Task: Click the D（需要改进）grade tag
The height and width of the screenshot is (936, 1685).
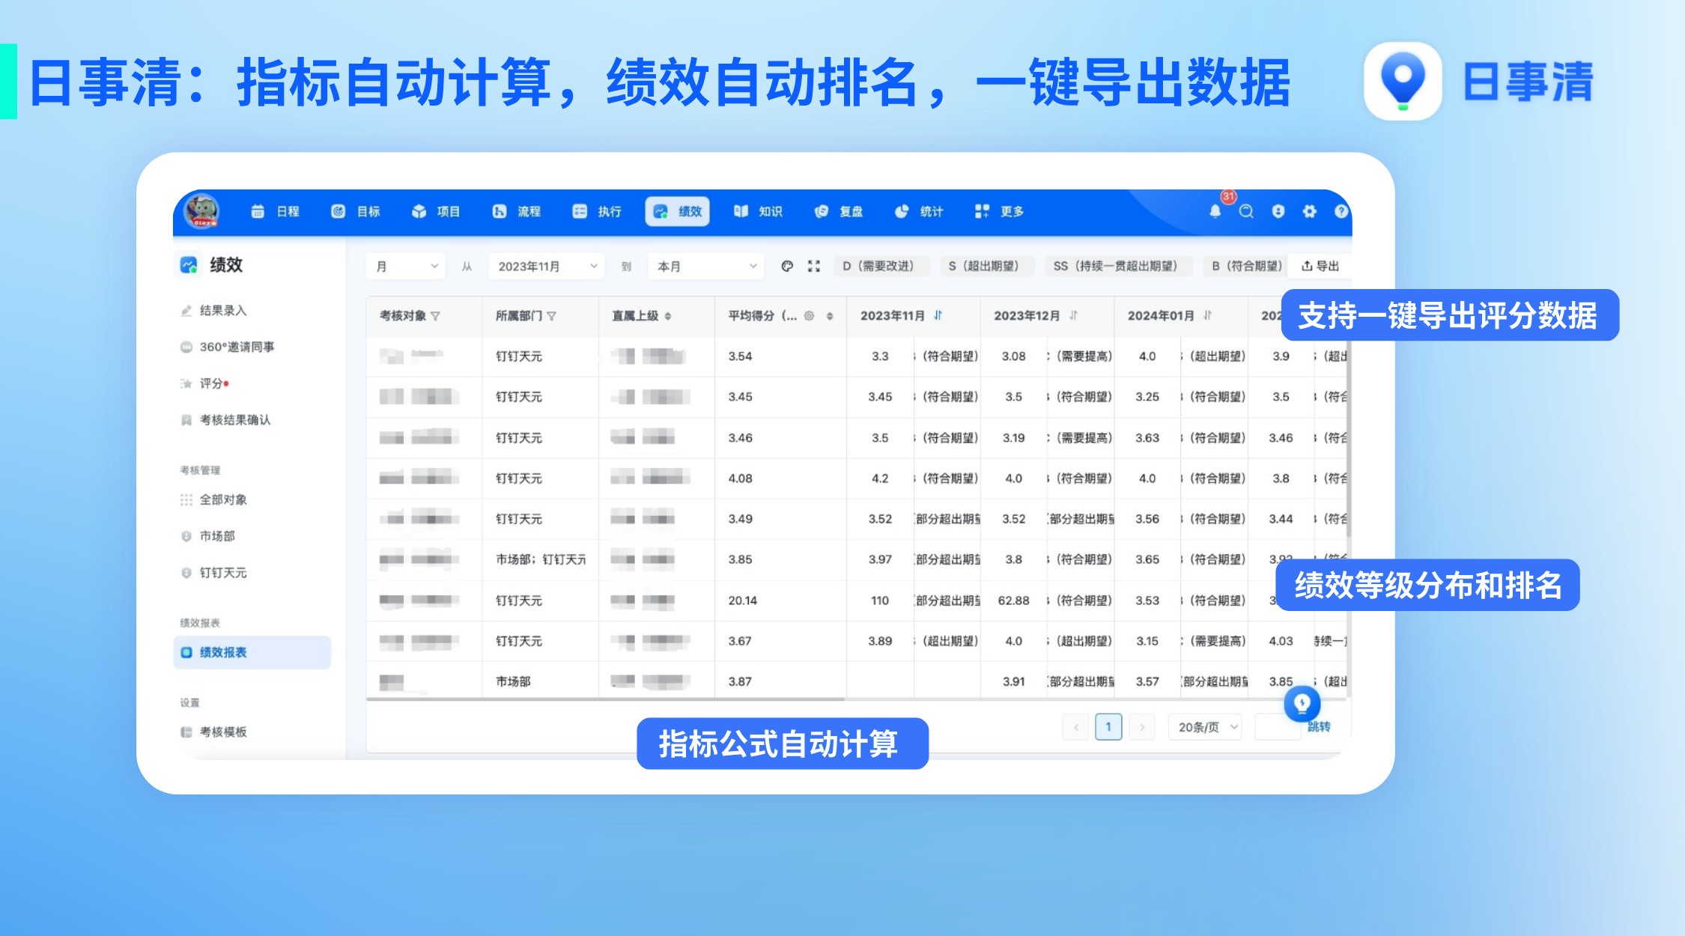Action: 881,266
